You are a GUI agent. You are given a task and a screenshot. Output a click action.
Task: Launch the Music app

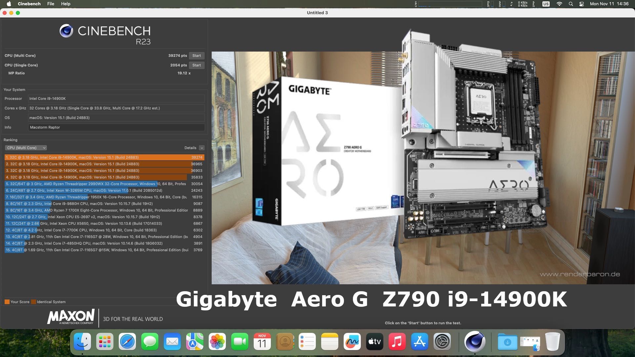tap(397, 341)
